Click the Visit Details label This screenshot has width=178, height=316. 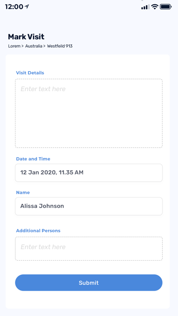30,73
